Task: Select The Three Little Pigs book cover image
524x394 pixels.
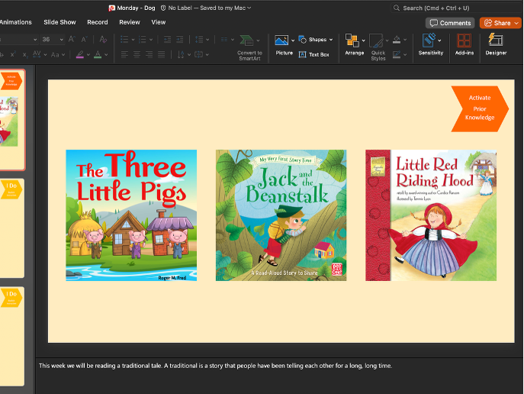Action: (131, 215)
